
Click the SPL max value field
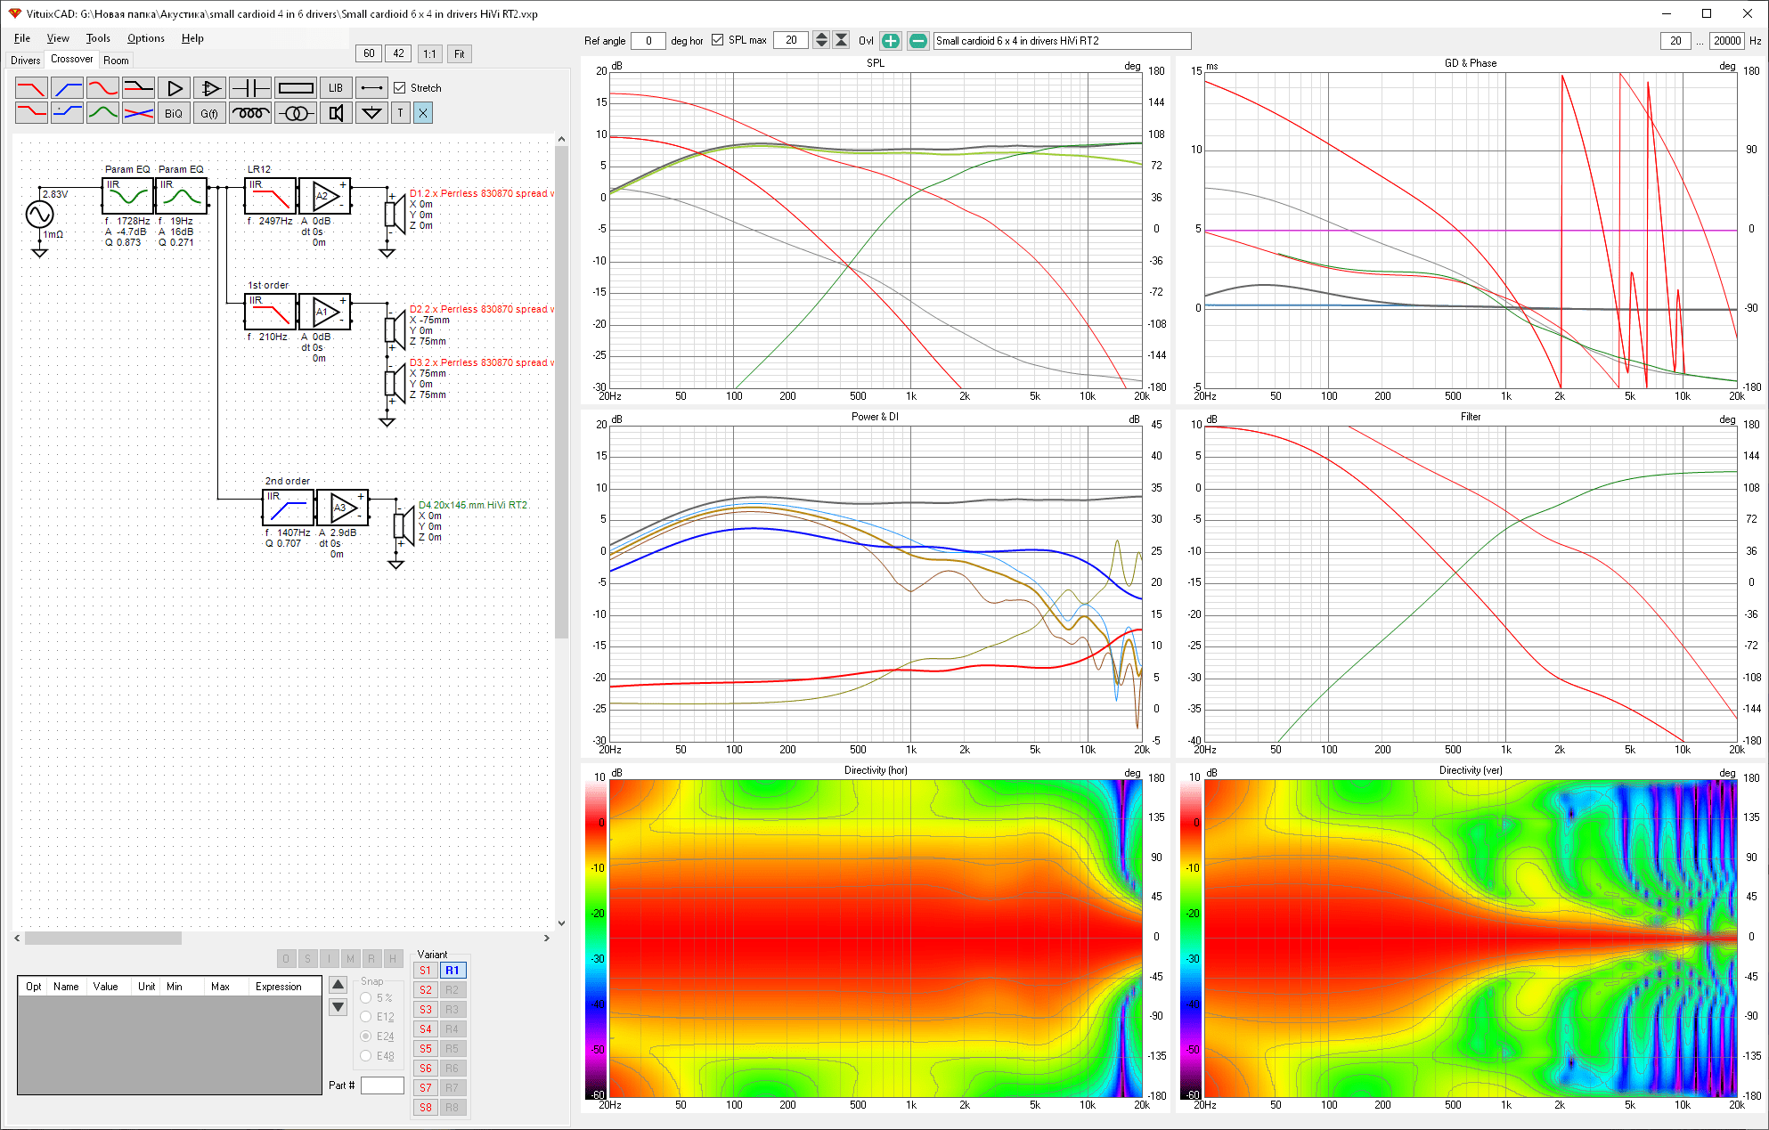(x=791, y=41)
